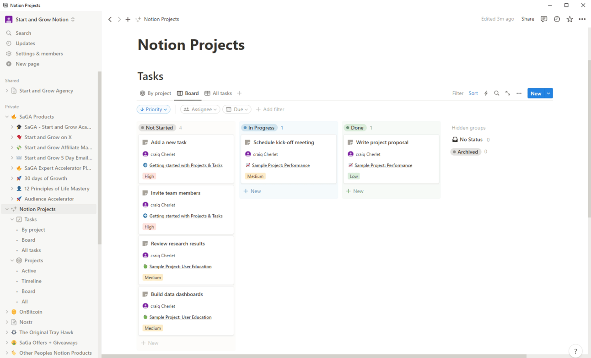
Task: Open By project under Tasks in sidebar
Action: 33,230
